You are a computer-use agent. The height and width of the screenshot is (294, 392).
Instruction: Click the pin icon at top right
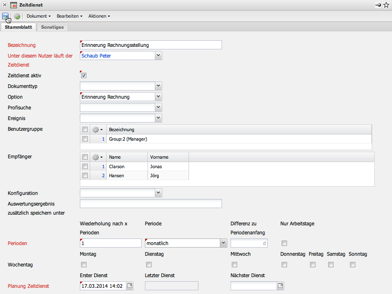(x=378, y=5)
